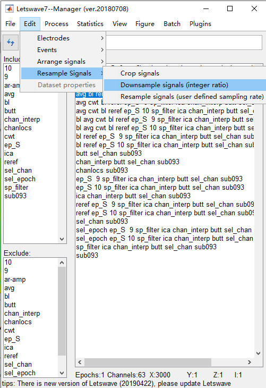
Task: Click the Exclude list scroll up arrow
Action: [62, 263]
